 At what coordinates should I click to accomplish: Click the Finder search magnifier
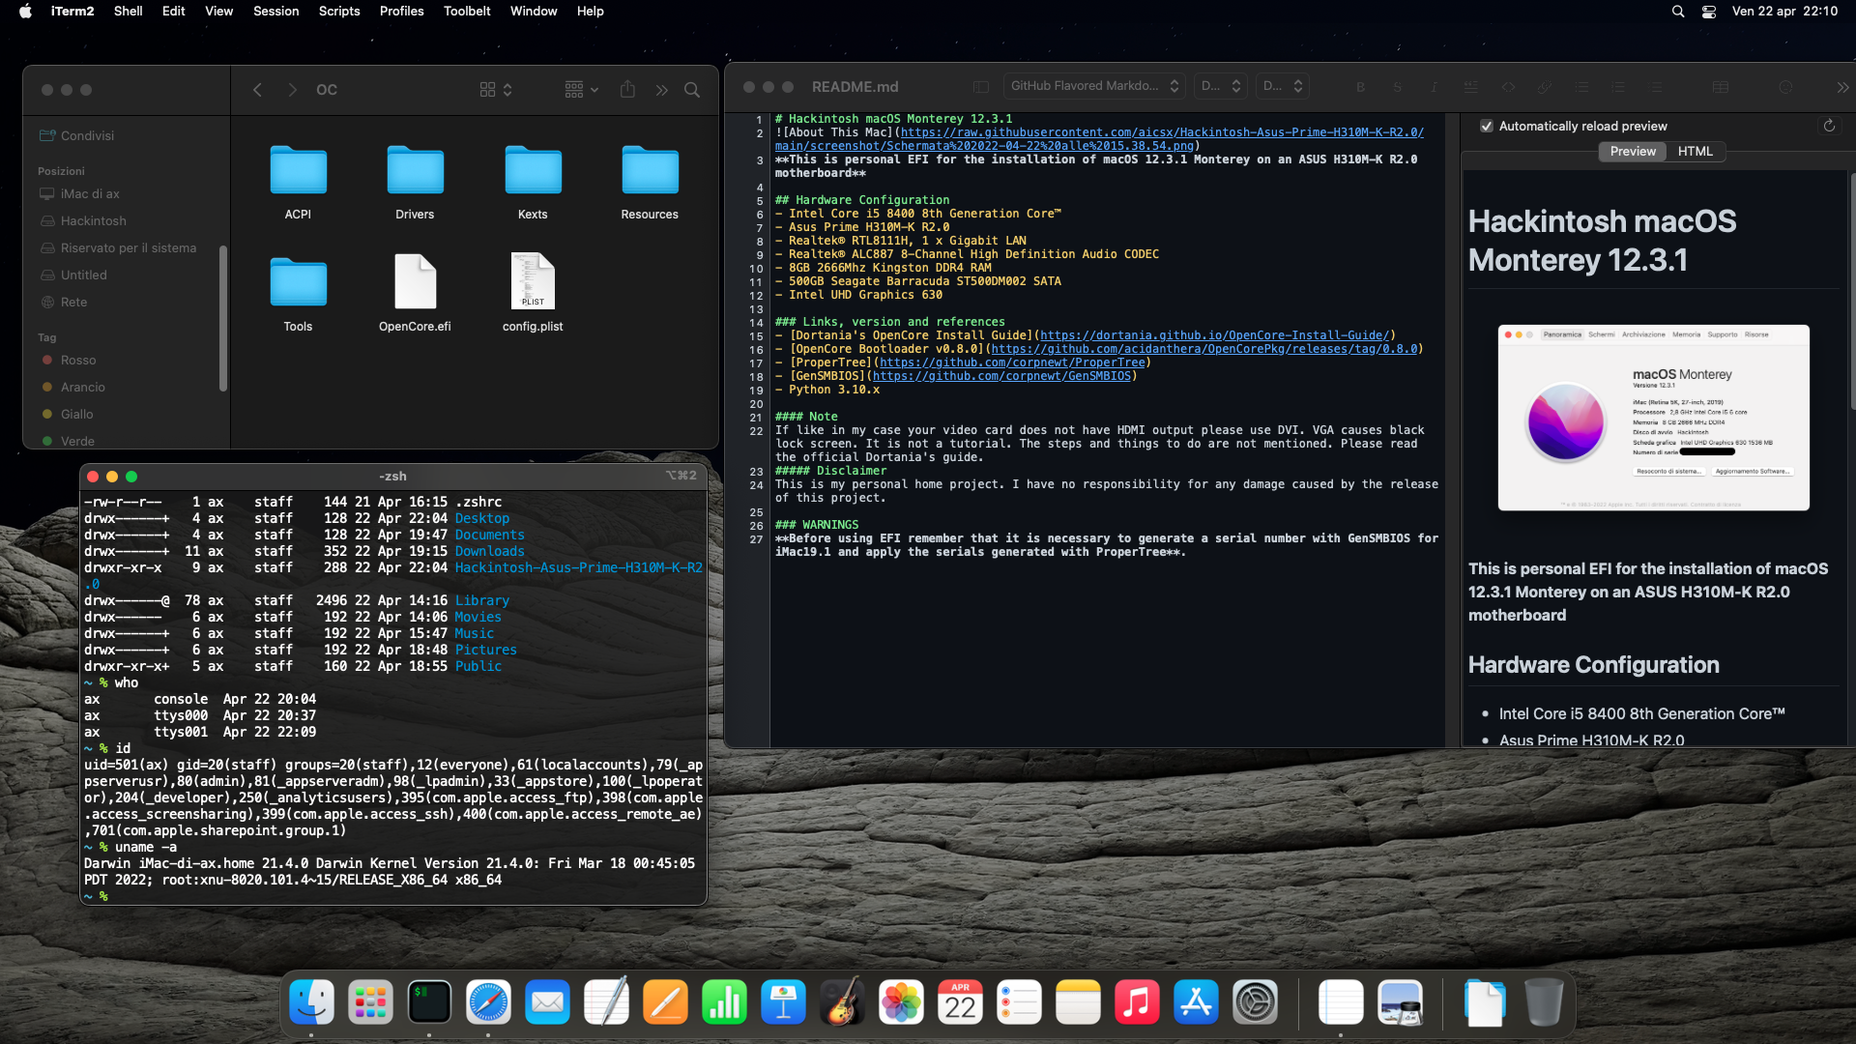[x=692, y=89]
